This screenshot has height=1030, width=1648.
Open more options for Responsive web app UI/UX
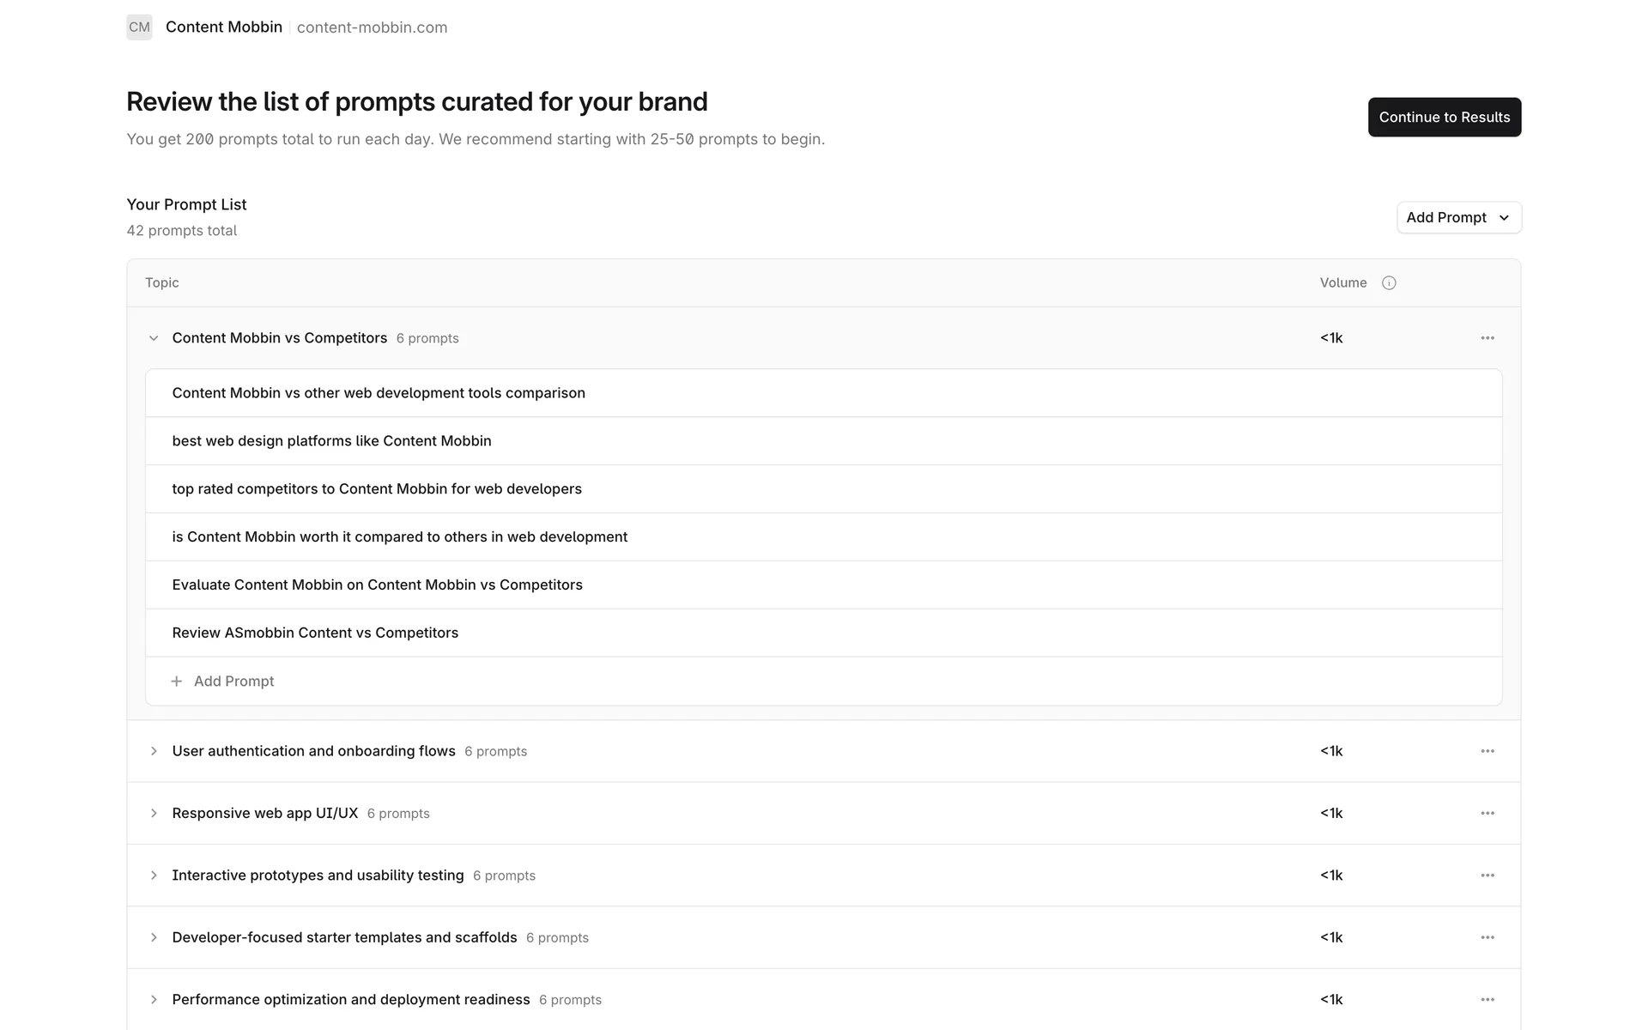click(1487, 813)
